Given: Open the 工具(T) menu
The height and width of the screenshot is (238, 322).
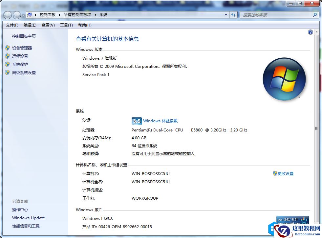Looking at the screenshot, I should coord(66,25).
